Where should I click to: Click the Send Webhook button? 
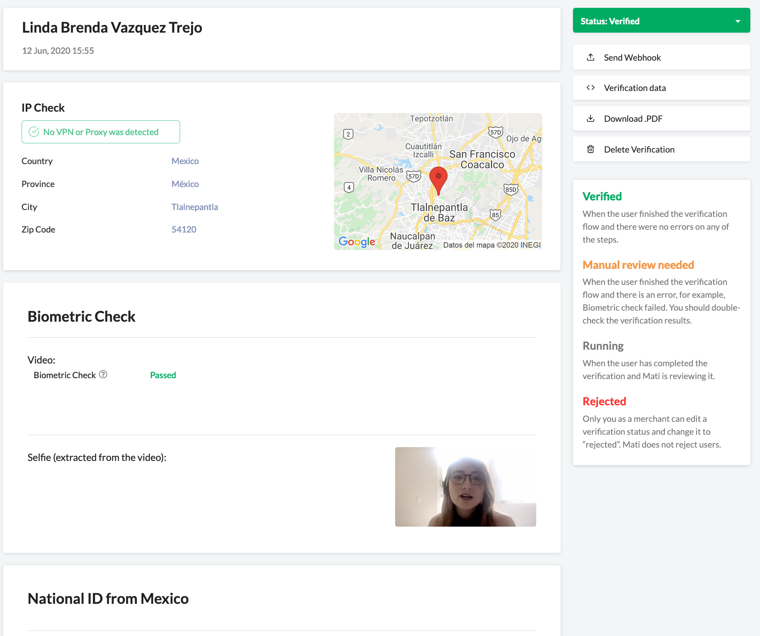click(x=661, y=57)
